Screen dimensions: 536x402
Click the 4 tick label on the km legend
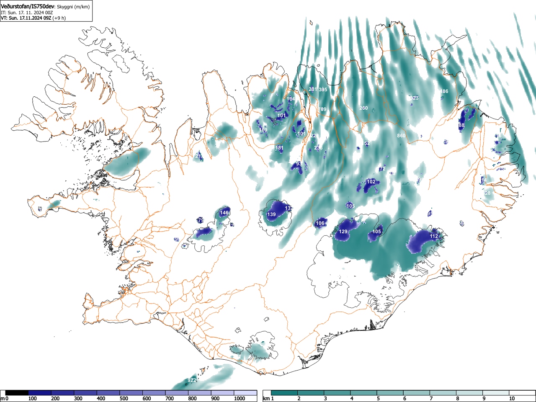(352, 399)
